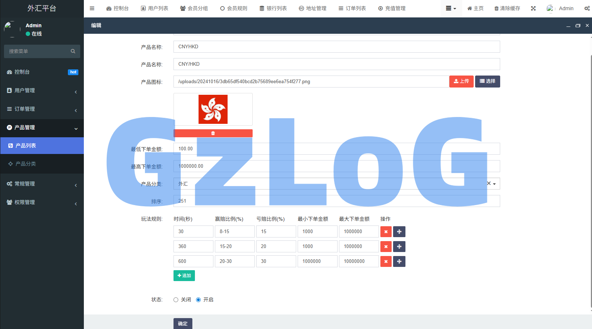The image size is (592, 329).
Task: Click the 上传 upload button
Action: (x=461, y=81)
